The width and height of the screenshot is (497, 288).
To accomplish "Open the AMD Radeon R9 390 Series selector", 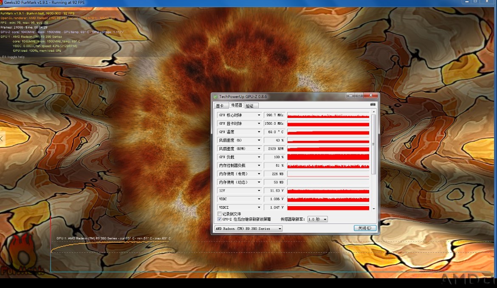I will [x=248, y=229].
